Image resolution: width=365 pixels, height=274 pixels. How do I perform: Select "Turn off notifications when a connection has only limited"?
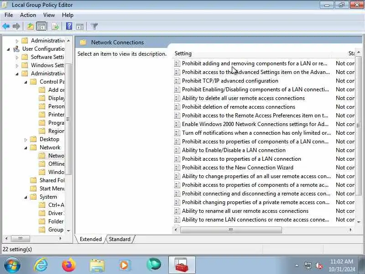(256, 133)
